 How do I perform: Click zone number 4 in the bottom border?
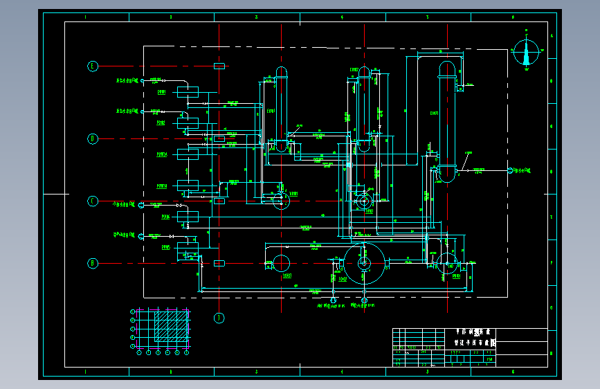pos(342,372)
